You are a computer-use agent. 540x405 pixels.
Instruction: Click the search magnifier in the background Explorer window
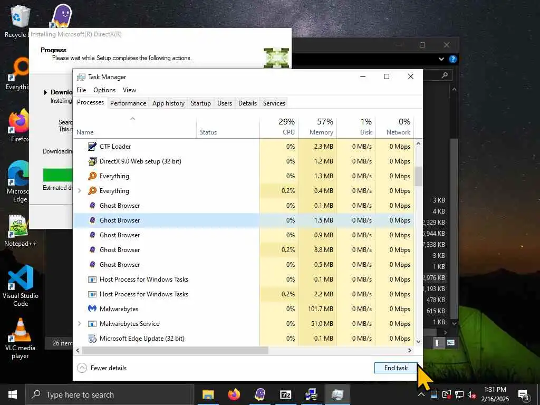click(445, 75)
